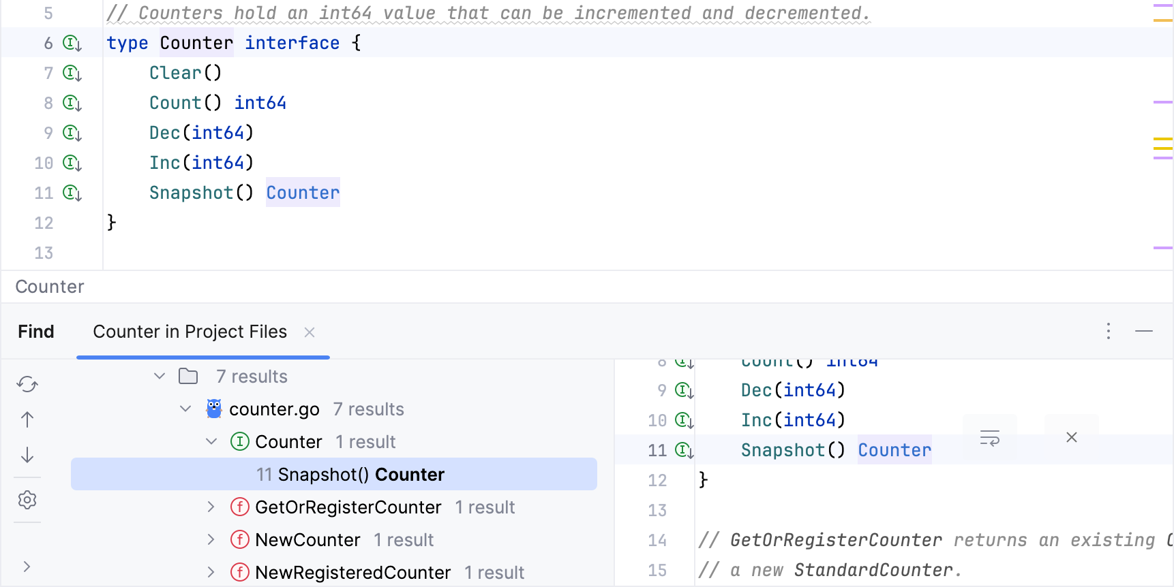This screenshot has width=1174, height=587.
Task: Go to previous occurrence arrow
Action: (27, 419)
